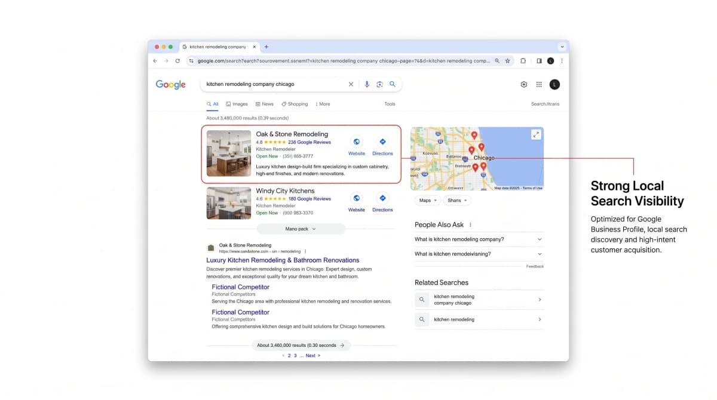Open Windy City 180 Google Reviews link
The height and width of the screenshot is (400, 717).
(x=309, y=199)
